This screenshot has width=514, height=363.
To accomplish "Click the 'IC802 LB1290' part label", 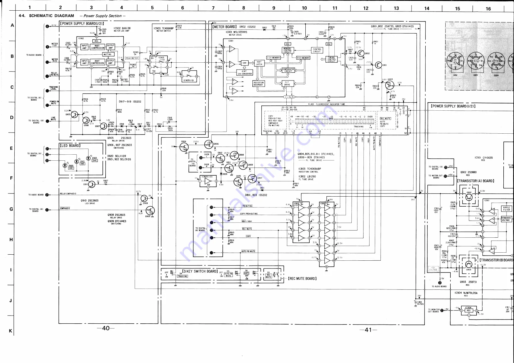I will (x=307, y=176).
